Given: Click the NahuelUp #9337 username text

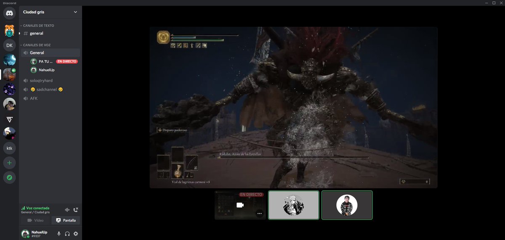Looking at the screenshot, I should click(39, 234).
